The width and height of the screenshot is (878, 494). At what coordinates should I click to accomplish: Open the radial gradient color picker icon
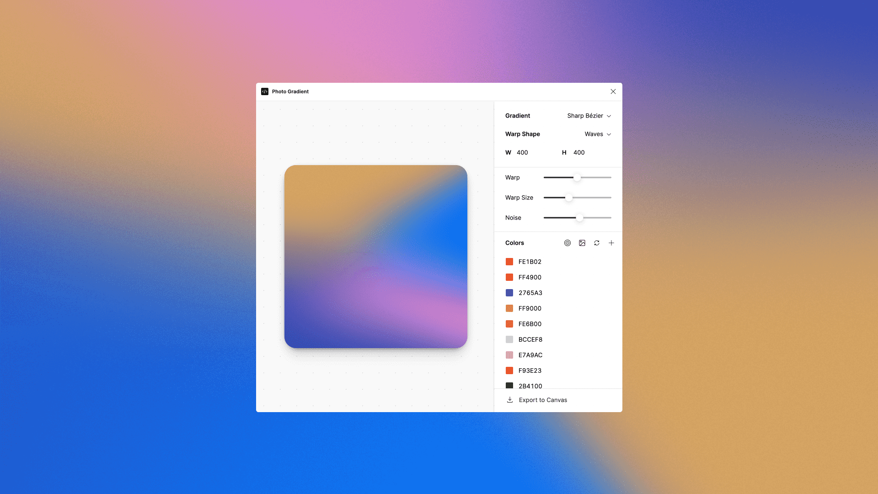pyautogui.click(x=567, y=243)
